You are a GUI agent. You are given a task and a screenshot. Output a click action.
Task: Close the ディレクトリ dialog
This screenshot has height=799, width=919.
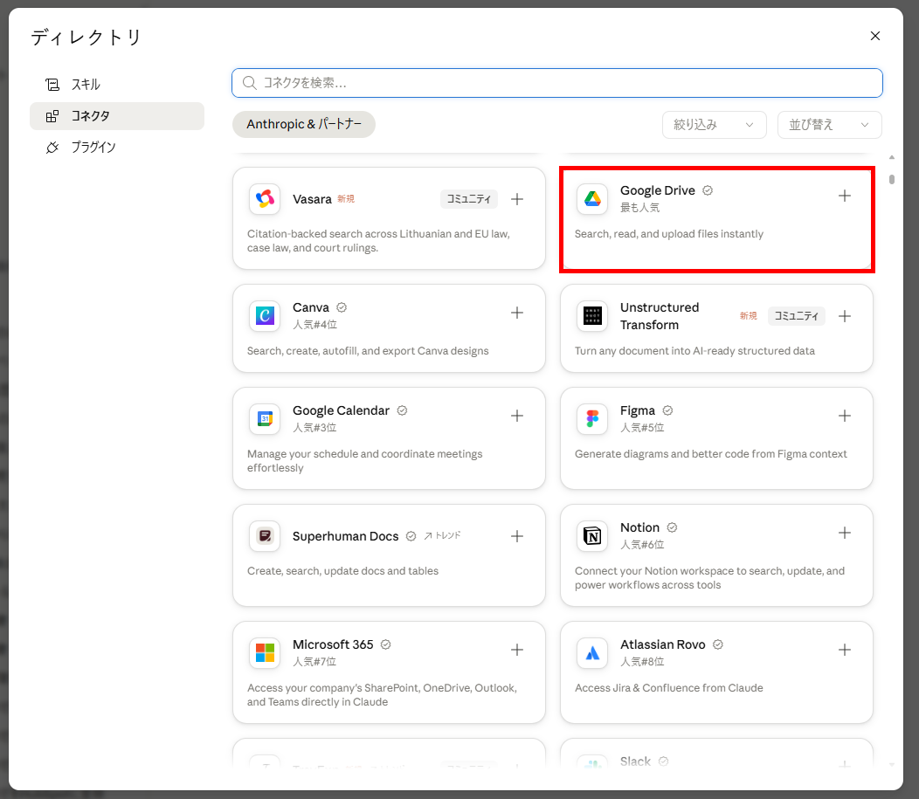click(875, 36)
